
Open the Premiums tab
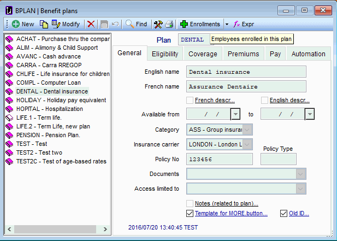coord(243,54)
